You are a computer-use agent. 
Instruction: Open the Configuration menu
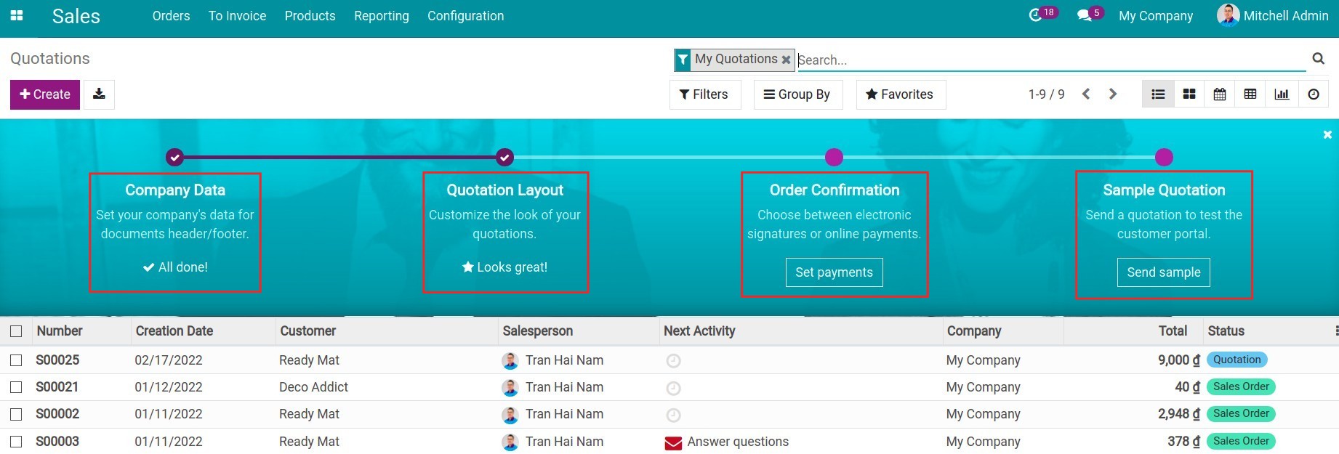click(465, 16)
